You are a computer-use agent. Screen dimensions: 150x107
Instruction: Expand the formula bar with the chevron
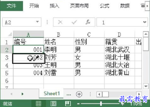(x=145, y=22)
